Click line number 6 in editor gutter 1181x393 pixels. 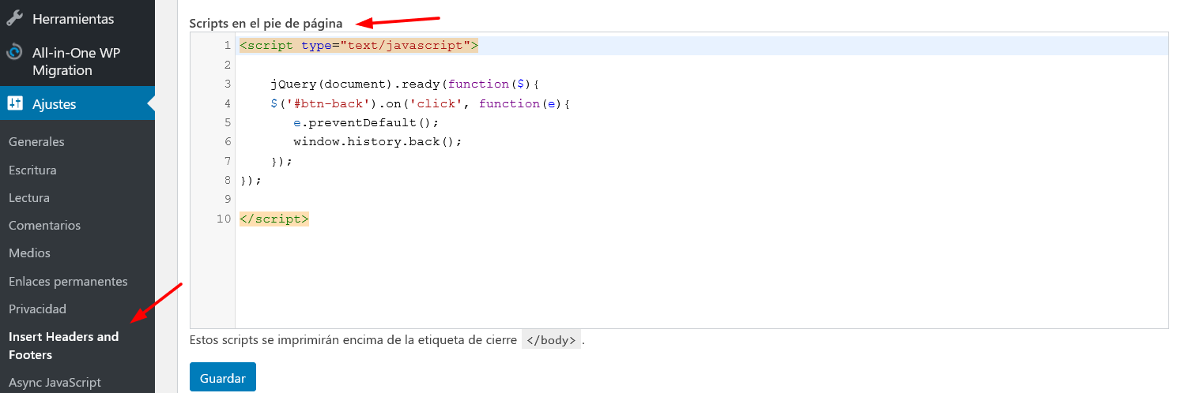coord(227,142)
